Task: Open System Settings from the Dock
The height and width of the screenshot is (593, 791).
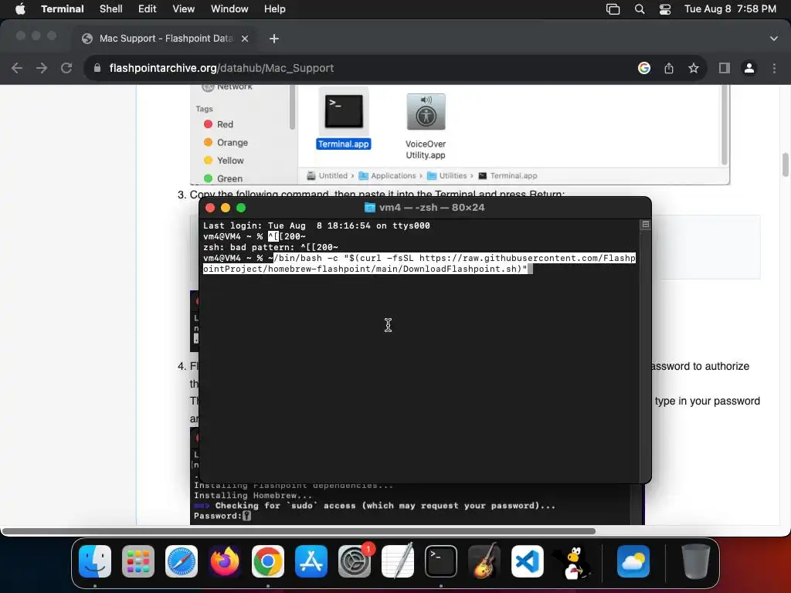Action: (354, 561)
